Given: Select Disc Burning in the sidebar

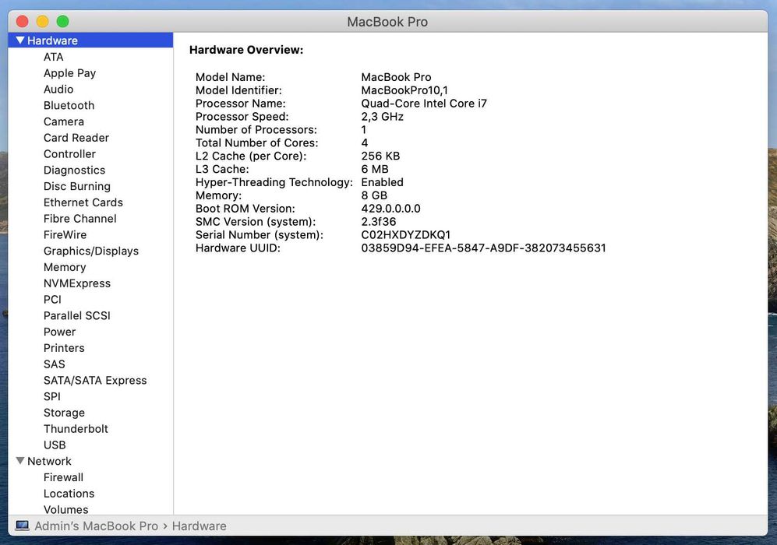Looking at the screenshot, I should tap(77, 186).
